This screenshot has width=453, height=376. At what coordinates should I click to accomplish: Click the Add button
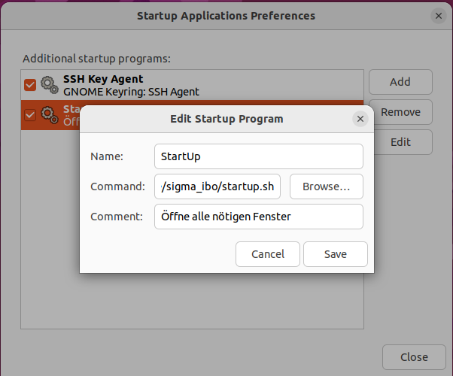click(400, 82)
